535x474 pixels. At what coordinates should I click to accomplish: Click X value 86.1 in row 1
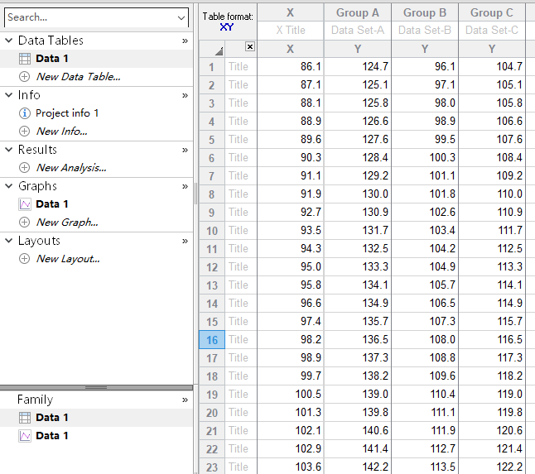pyautogui.click(x=290, y=67)
